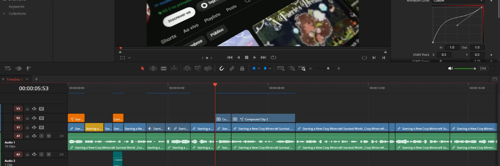Add keyframe for START Point
Image resolution: width=500 pixels, height=166 pixels.
[491, 55]
